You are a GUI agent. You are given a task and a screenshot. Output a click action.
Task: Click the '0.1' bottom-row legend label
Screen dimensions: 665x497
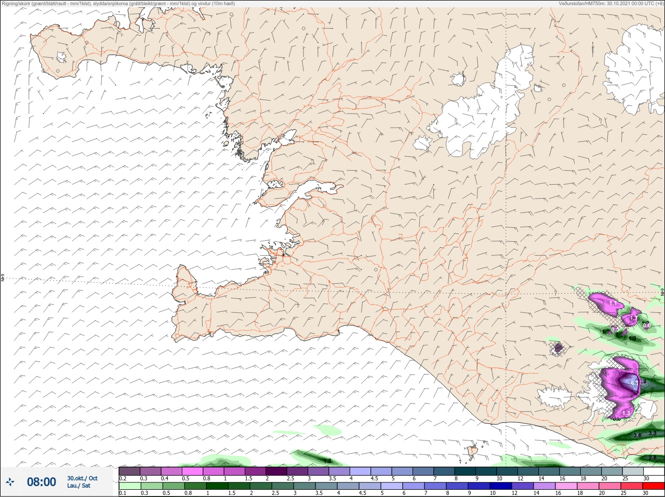tap(123, 493)
